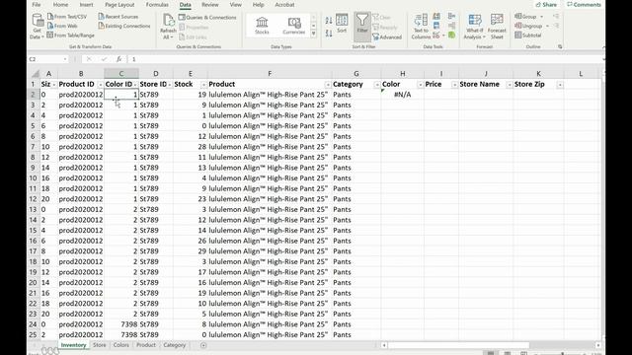Click horizontal scrollbar right arrow
632x355 pixels.
pyautogui.click(x=598, y=345)
